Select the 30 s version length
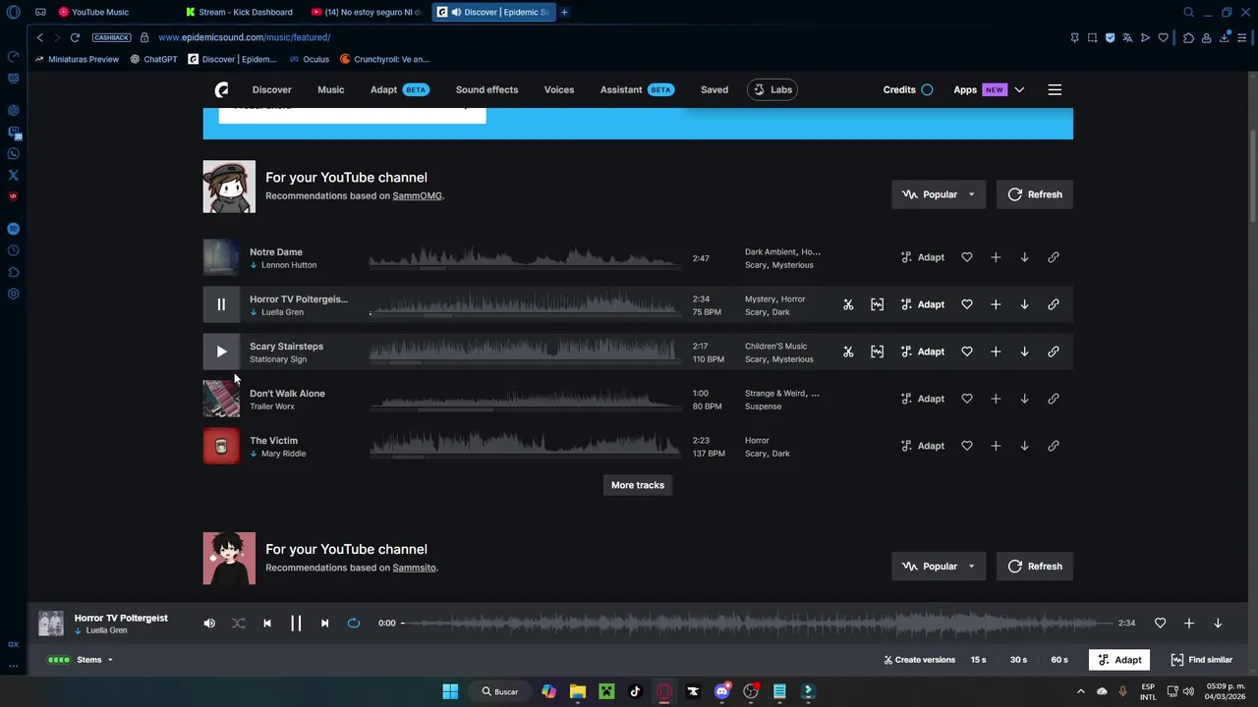The height and width of the screenshot is (707, 1258). point(1018,660)
